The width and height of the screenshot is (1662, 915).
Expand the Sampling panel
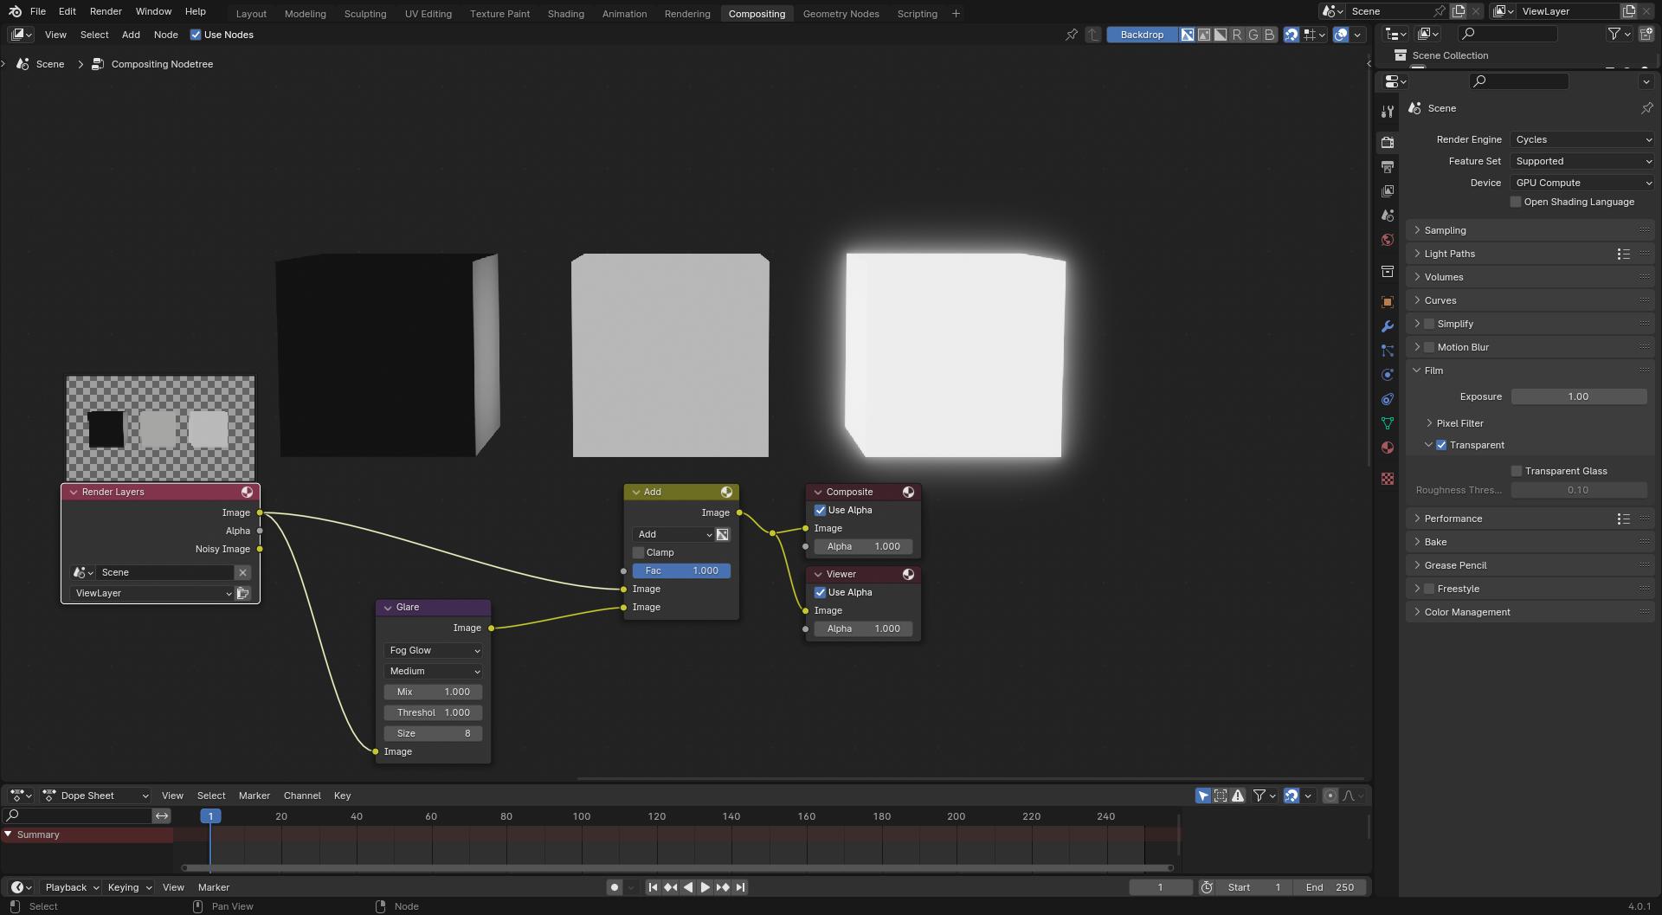pos(1530,230)
